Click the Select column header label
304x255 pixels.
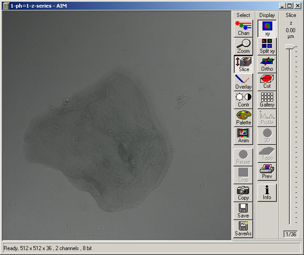pyautogui.click(x=243, y=15)
